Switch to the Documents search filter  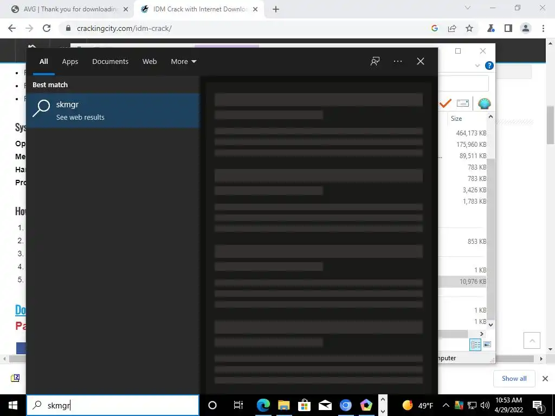(x=110, y=62)
